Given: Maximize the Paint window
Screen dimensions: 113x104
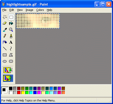Looking at the screenshot, I should [103, 4].
